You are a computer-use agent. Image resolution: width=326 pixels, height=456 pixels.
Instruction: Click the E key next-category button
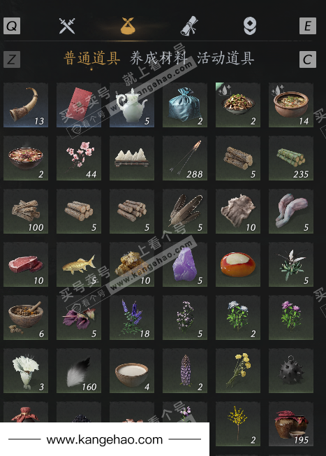click(x=308, y=26)
